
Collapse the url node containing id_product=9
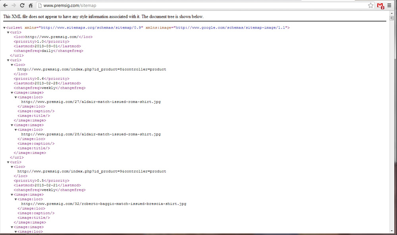(8, 162)
